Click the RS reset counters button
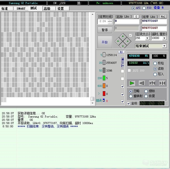 (121, 52)
